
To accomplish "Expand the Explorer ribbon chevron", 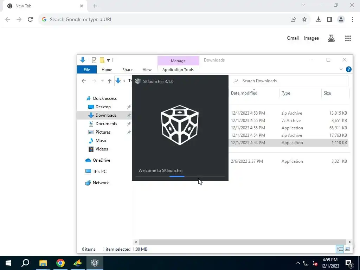I will coord(341,69).
